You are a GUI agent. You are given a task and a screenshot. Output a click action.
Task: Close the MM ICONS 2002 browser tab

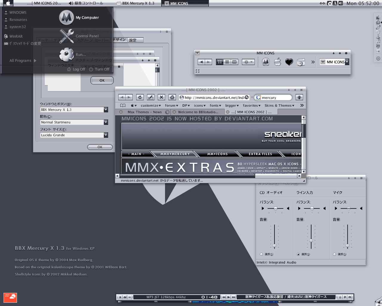coord(228,112)
